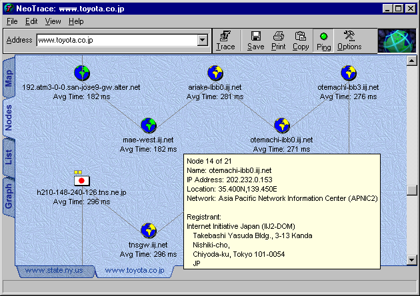Image resolution: width=420 pixels, height=296 pixels.
Task: Minimize the NeoTrace window
Action: tap(387, 9)
